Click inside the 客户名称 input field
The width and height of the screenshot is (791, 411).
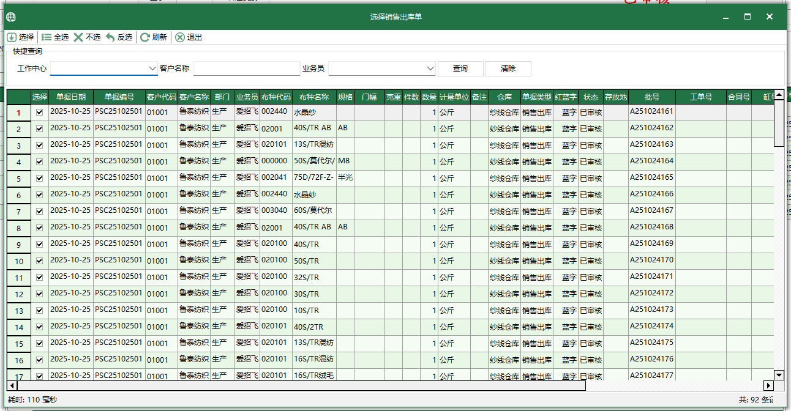[x=246, y=70]
